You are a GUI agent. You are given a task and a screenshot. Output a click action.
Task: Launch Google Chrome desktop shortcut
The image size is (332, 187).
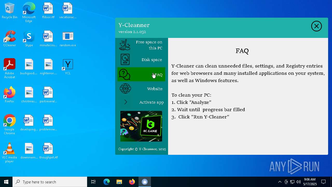pyautogui.click(x=10, y=125)
